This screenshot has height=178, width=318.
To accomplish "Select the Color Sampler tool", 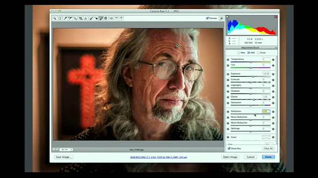I will (70, 19).
